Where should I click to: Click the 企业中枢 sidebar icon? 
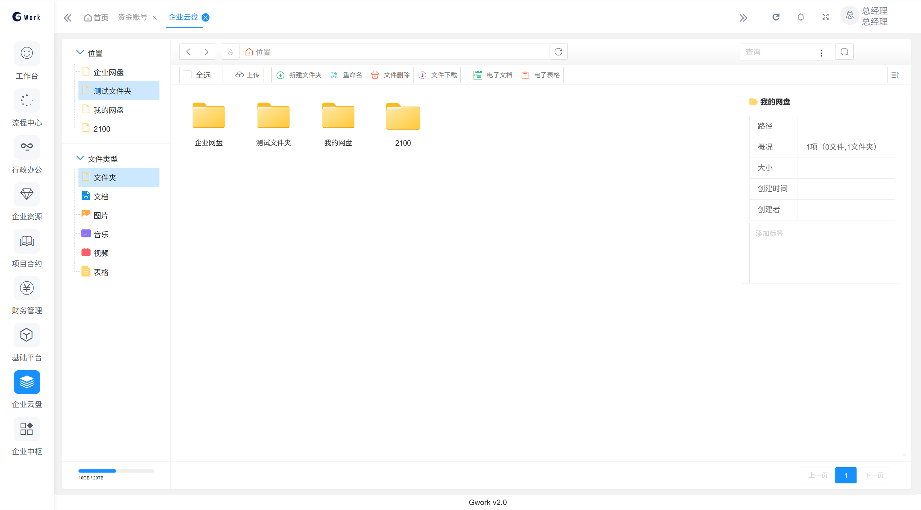(x=27, y=429)
